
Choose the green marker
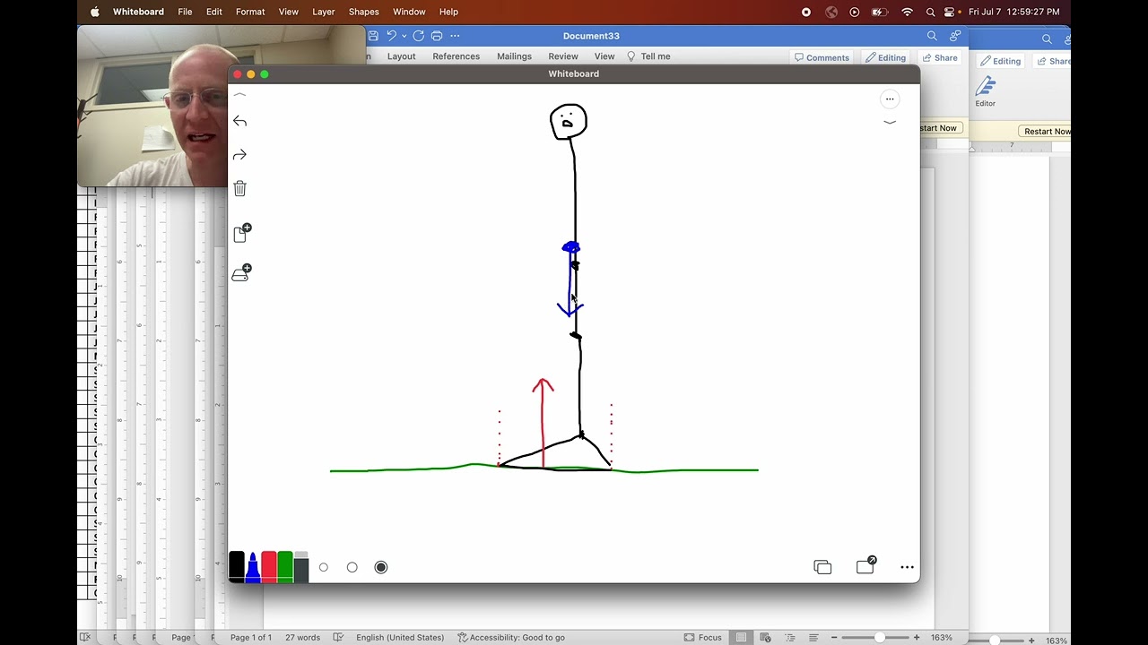(x=285, y=566)
